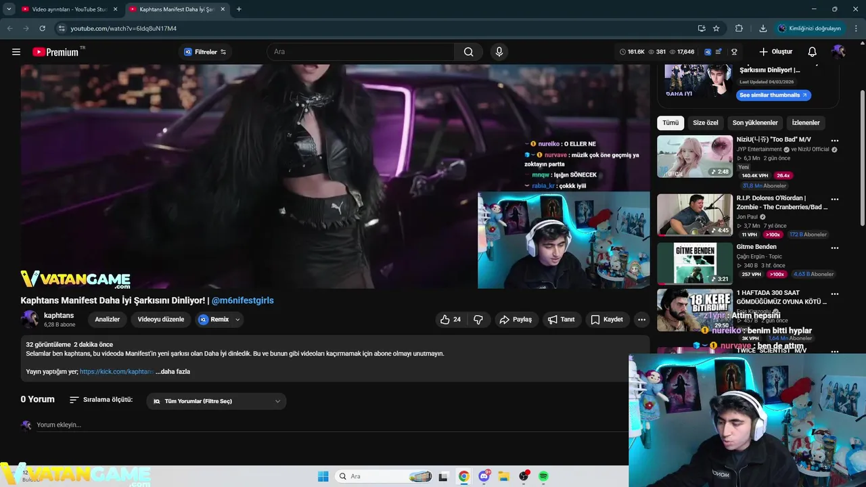Select the Tümü filter chip
The image size is (866, 487).
pos(670,122)
